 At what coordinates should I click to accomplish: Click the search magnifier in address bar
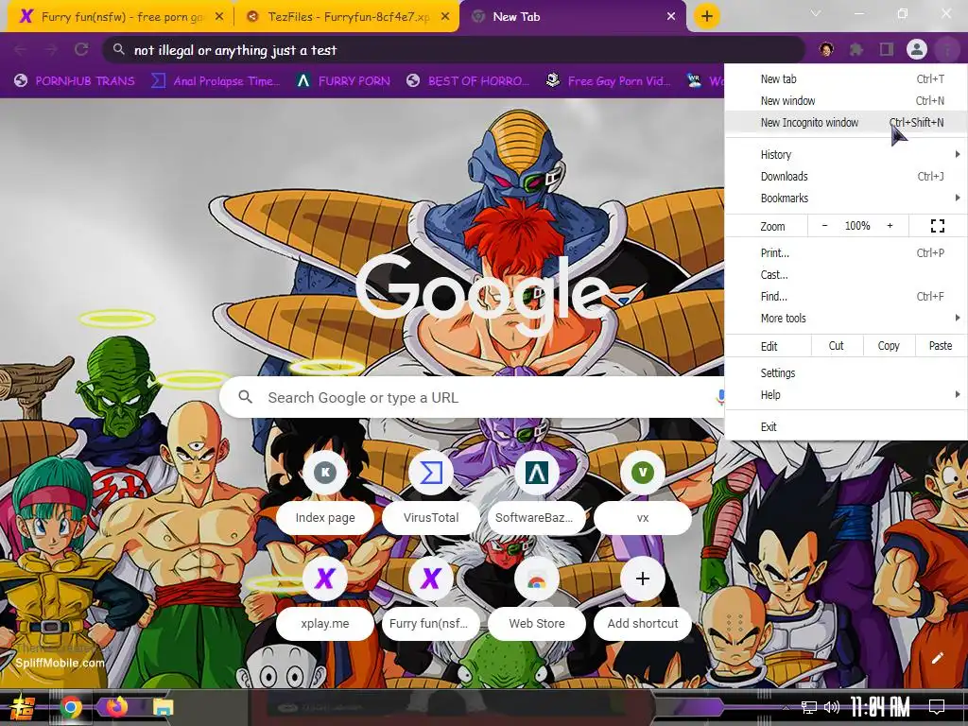click(x=119, y=49)
